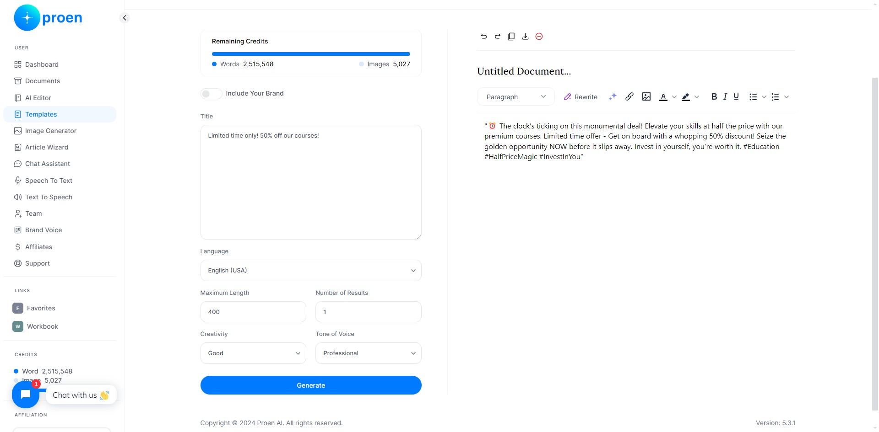Toggle underline formatting

(x=736, y=96)
